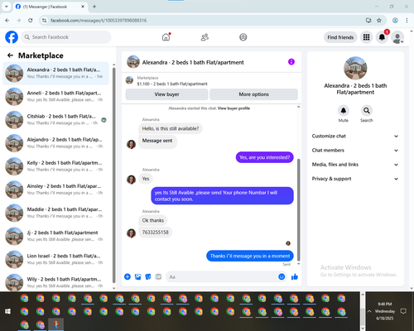Send a thumbs-up like
The height and width of the screenshot is (331, 414).
pos(295,276)
